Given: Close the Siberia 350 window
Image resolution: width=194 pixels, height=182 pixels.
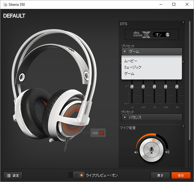Looking at the screenshot, I should tap(187, 4).
